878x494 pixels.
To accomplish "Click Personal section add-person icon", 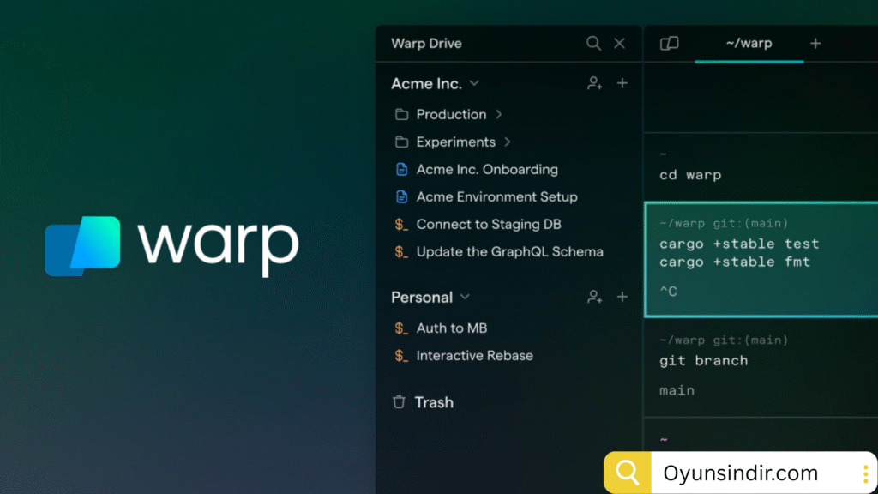I will pos(595,297).
